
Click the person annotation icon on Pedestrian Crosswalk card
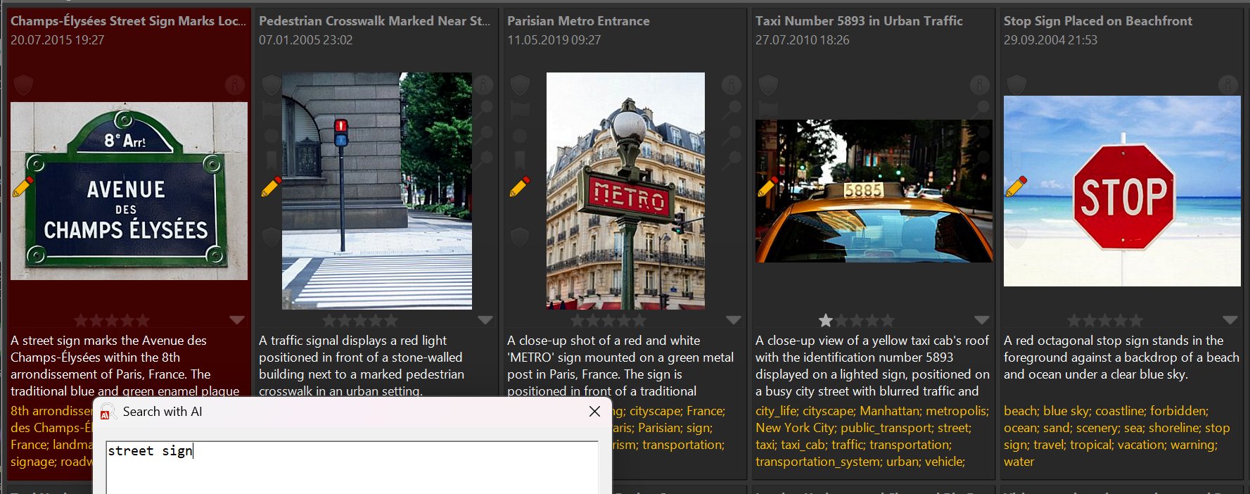483,85
